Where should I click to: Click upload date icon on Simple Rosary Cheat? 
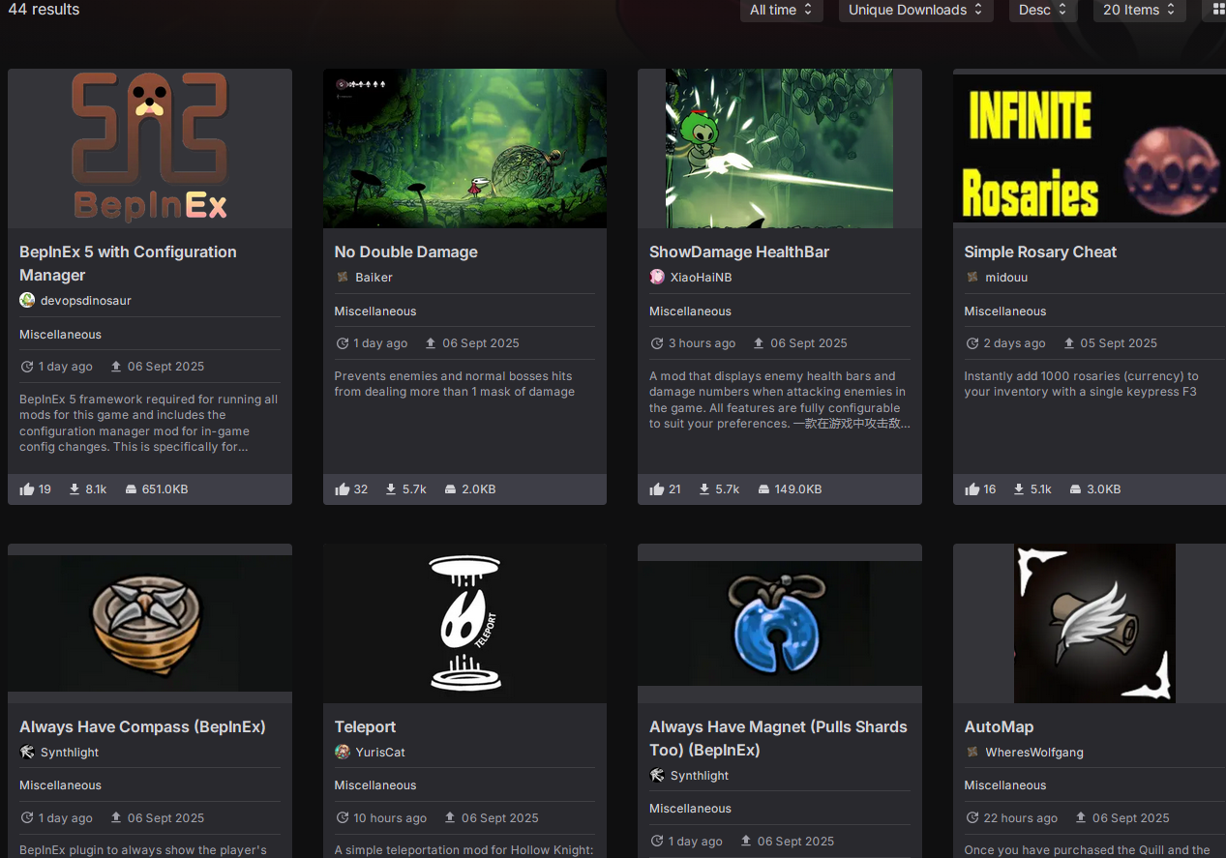[1069, 343]
